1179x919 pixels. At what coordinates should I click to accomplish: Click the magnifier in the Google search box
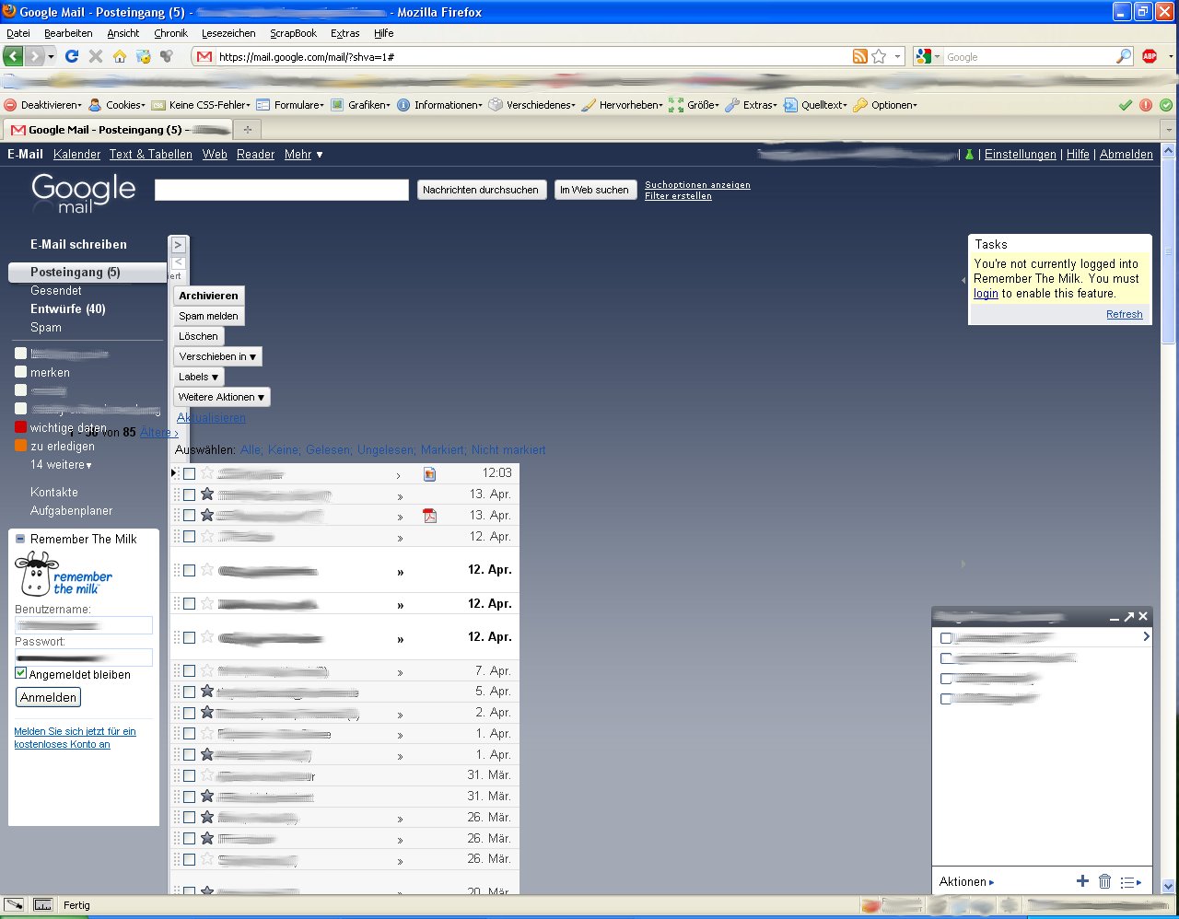point(1123,56)
